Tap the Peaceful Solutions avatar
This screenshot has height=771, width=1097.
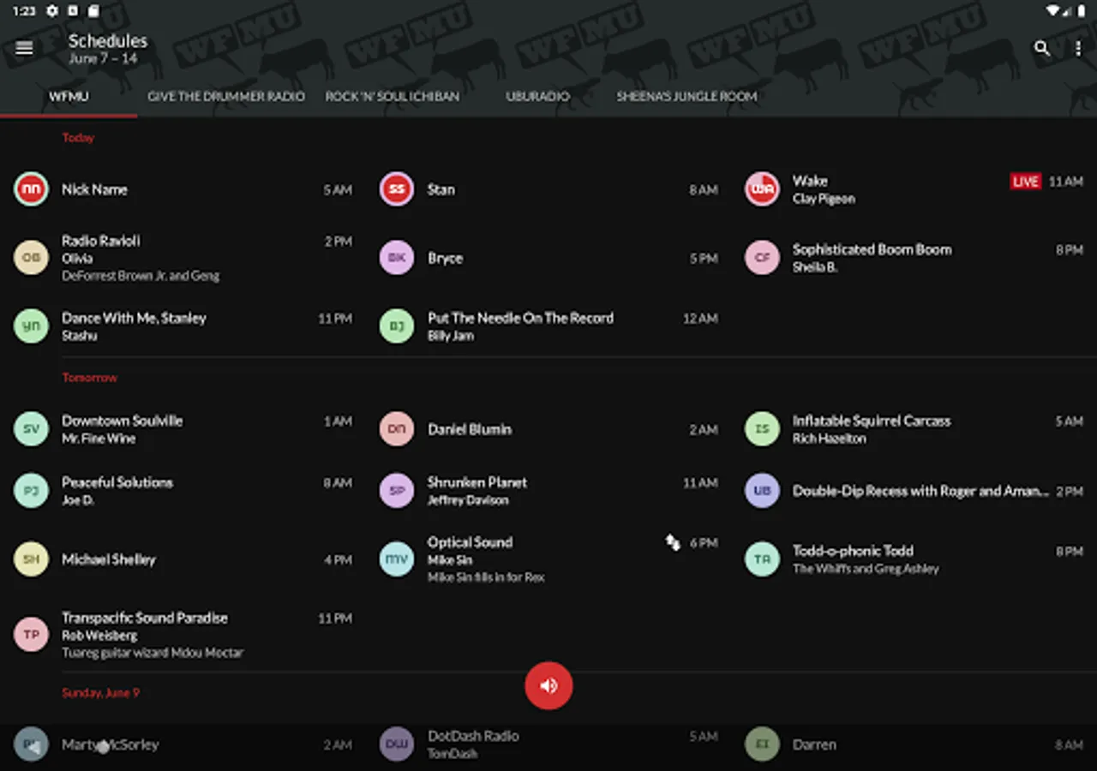32,491
